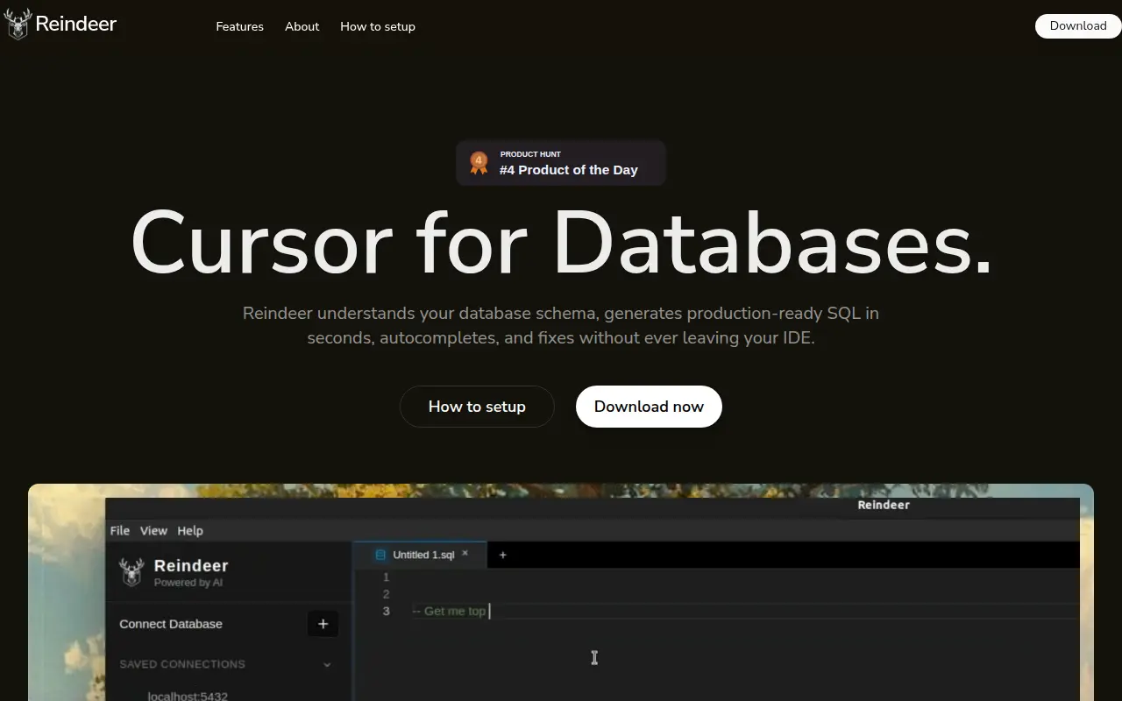
Task: Click the How to setup hero button
Action: pos(477,407)
